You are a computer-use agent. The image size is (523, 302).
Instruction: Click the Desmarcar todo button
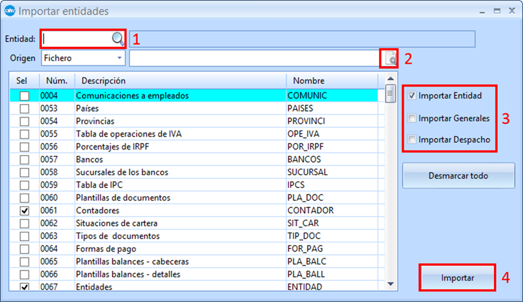pos(458,175)
